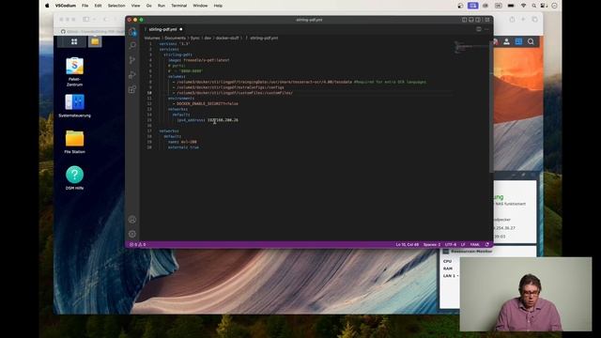Click the browser share icon behind VSCodium
The image size is (601, 338).
pyautogui.click(x=512, y=19)
